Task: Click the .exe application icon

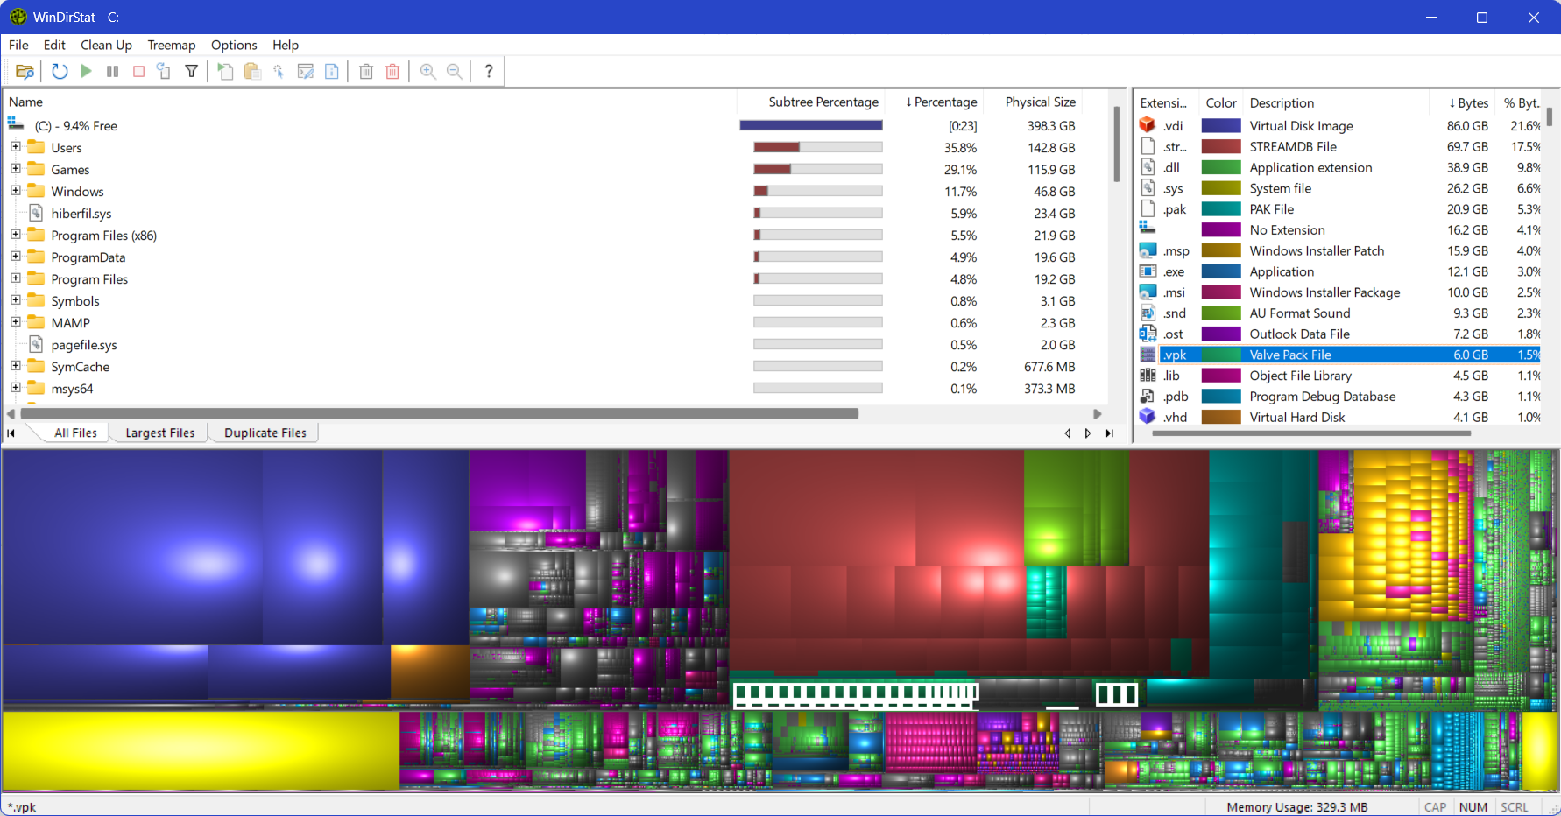Action: [x=1148, y=271]
